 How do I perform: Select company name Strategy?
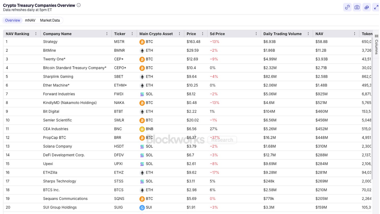pos(50,42)
